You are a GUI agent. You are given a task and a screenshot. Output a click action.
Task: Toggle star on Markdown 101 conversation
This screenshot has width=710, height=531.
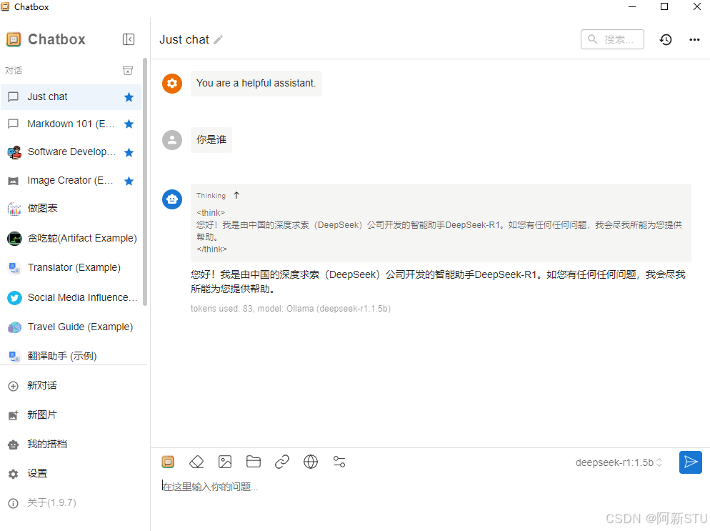coord(129,124)
